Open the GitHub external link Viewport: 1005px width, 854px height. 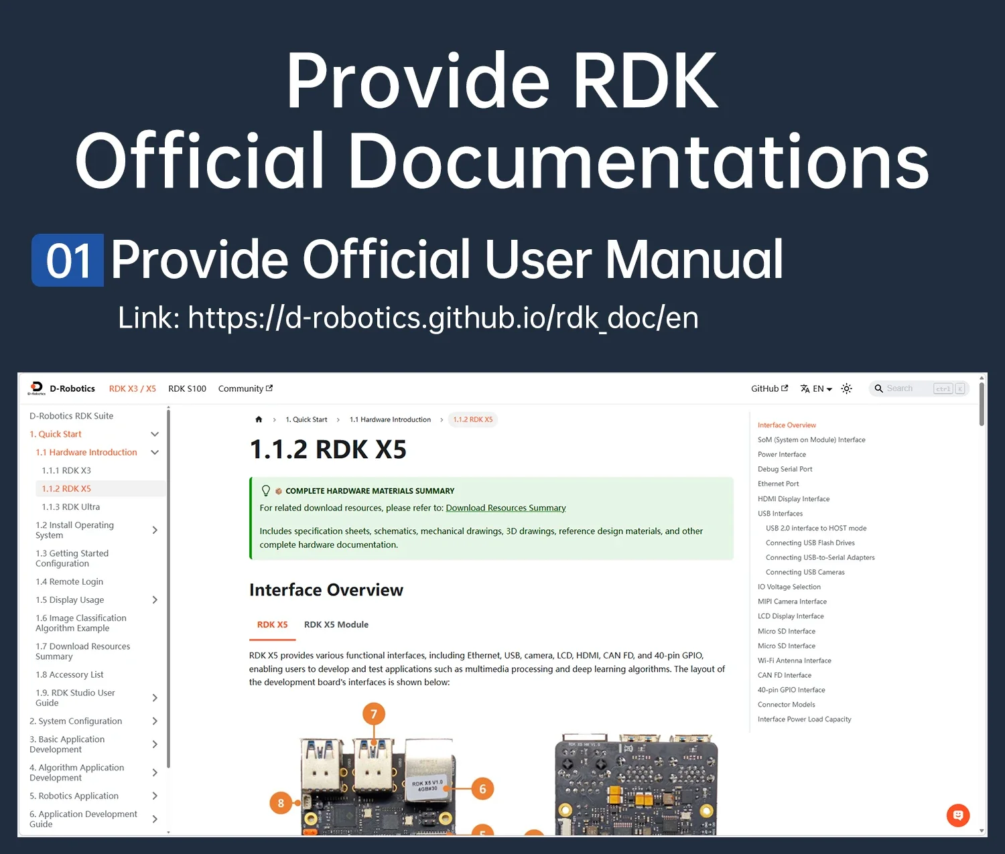tap(769, 388)
